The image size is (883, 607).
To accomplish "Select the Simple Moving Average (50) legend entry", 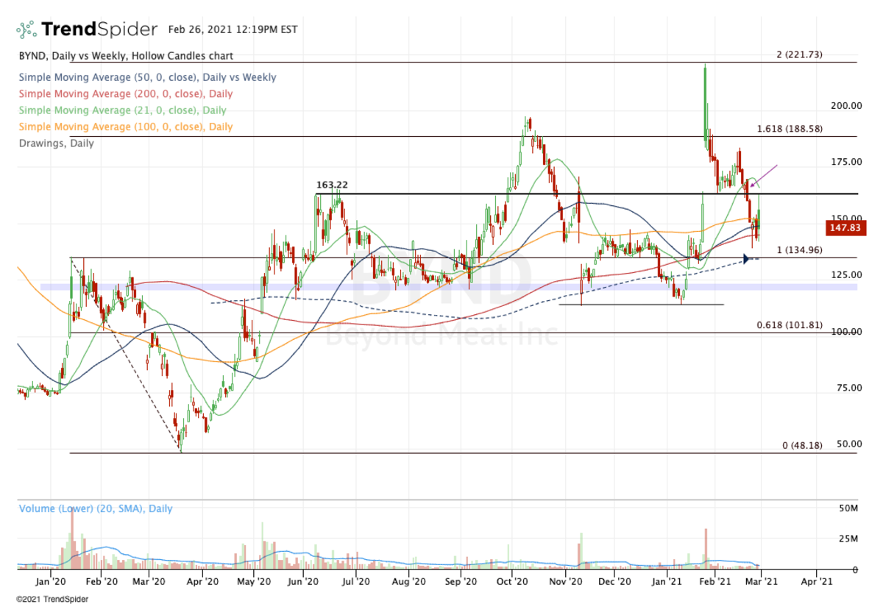I will point(147,77).
